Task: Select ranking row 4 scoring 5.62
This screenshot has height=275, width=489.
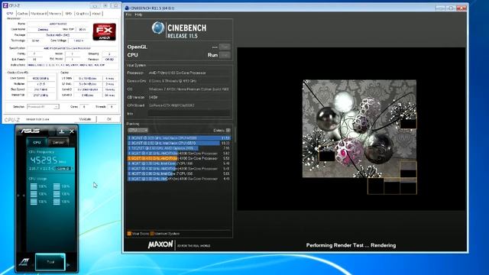Action: point(179,154)
